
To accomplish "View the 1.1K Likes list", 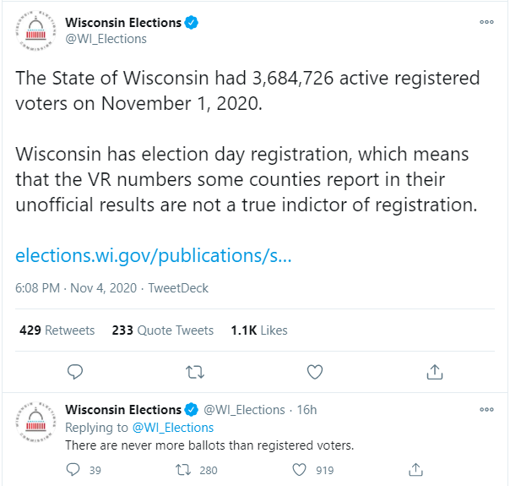I will (259, 330).
